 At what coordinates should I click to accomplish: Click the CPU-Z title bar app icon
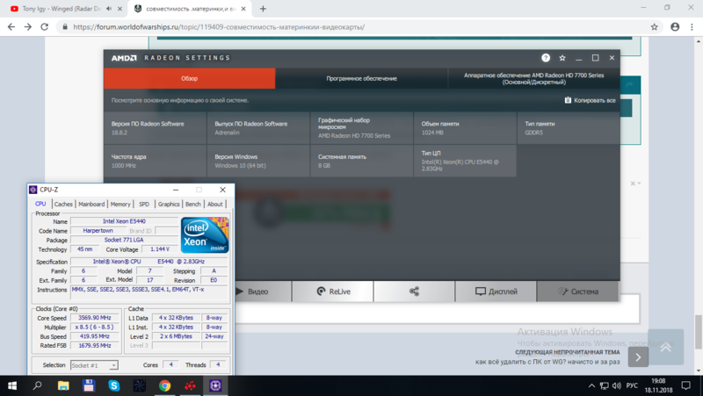(x=33, y=190)
